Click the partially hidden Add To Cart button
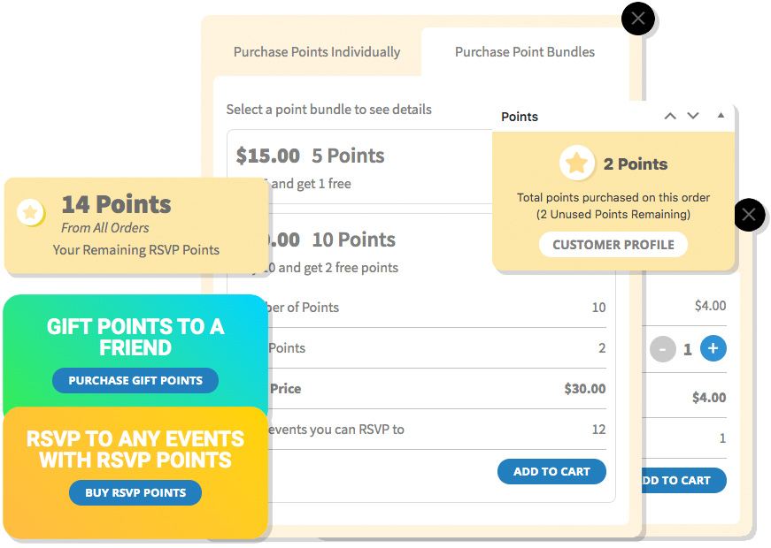771x548 pixels. point(684,480)
